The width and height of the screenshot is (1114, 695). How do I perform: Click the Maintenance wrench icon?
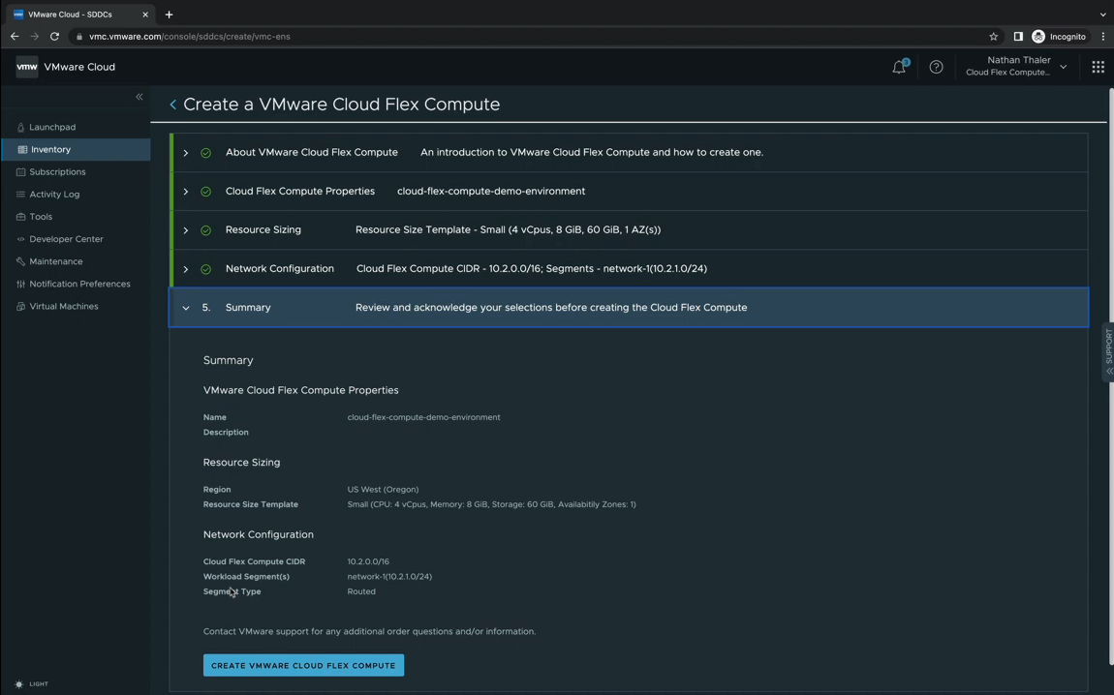pyautogui.click(x=20, y=261)
